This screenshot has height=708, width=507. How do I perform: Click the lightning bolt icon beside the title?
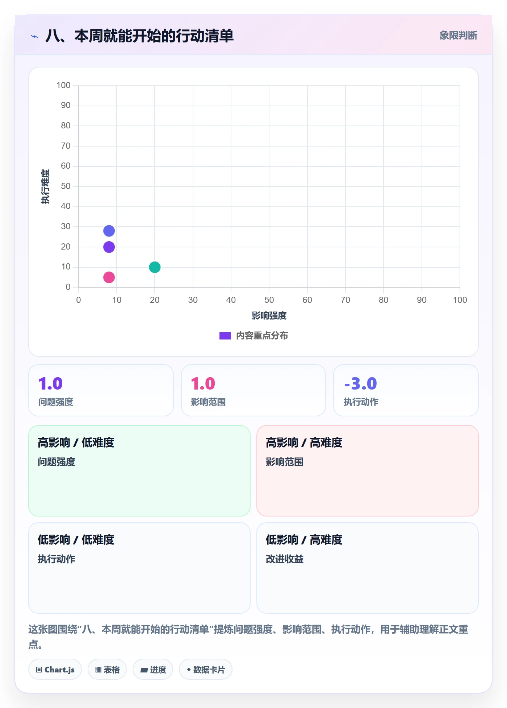click(34, 36)
